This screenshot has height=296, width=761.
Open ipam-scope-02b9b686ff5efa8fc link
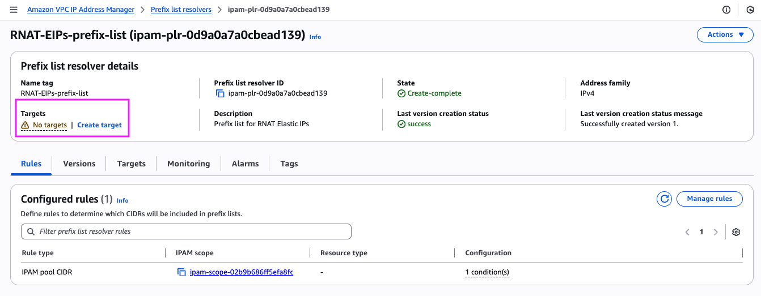point(242,272)
